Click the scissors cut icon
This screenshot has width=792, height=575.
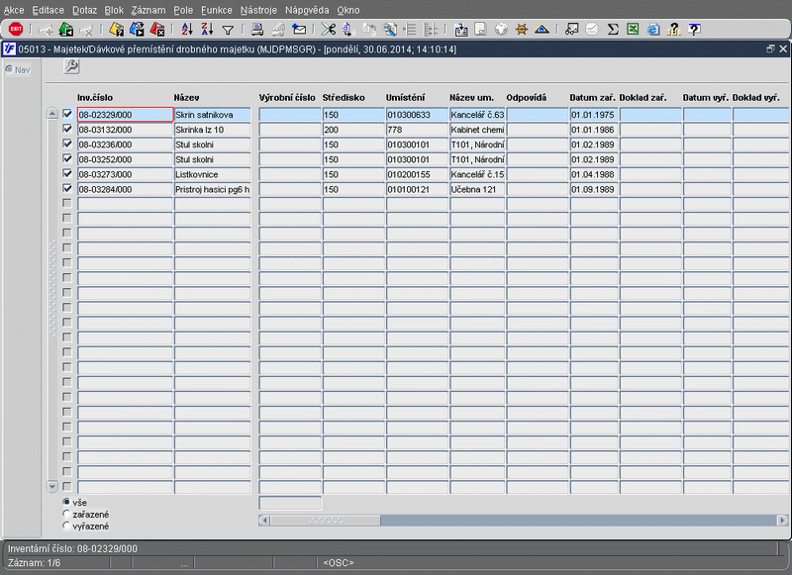[329, 30]
